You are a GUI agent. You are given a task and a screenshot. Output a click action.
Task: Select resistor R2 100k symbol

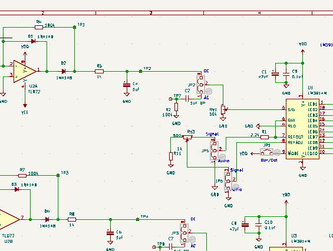tap(176, 107)
